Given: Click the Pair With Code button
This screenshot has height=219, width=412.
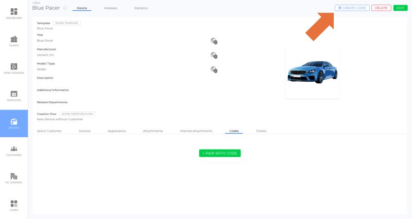Looking at the screenshot, I should [x=220, y=153].
